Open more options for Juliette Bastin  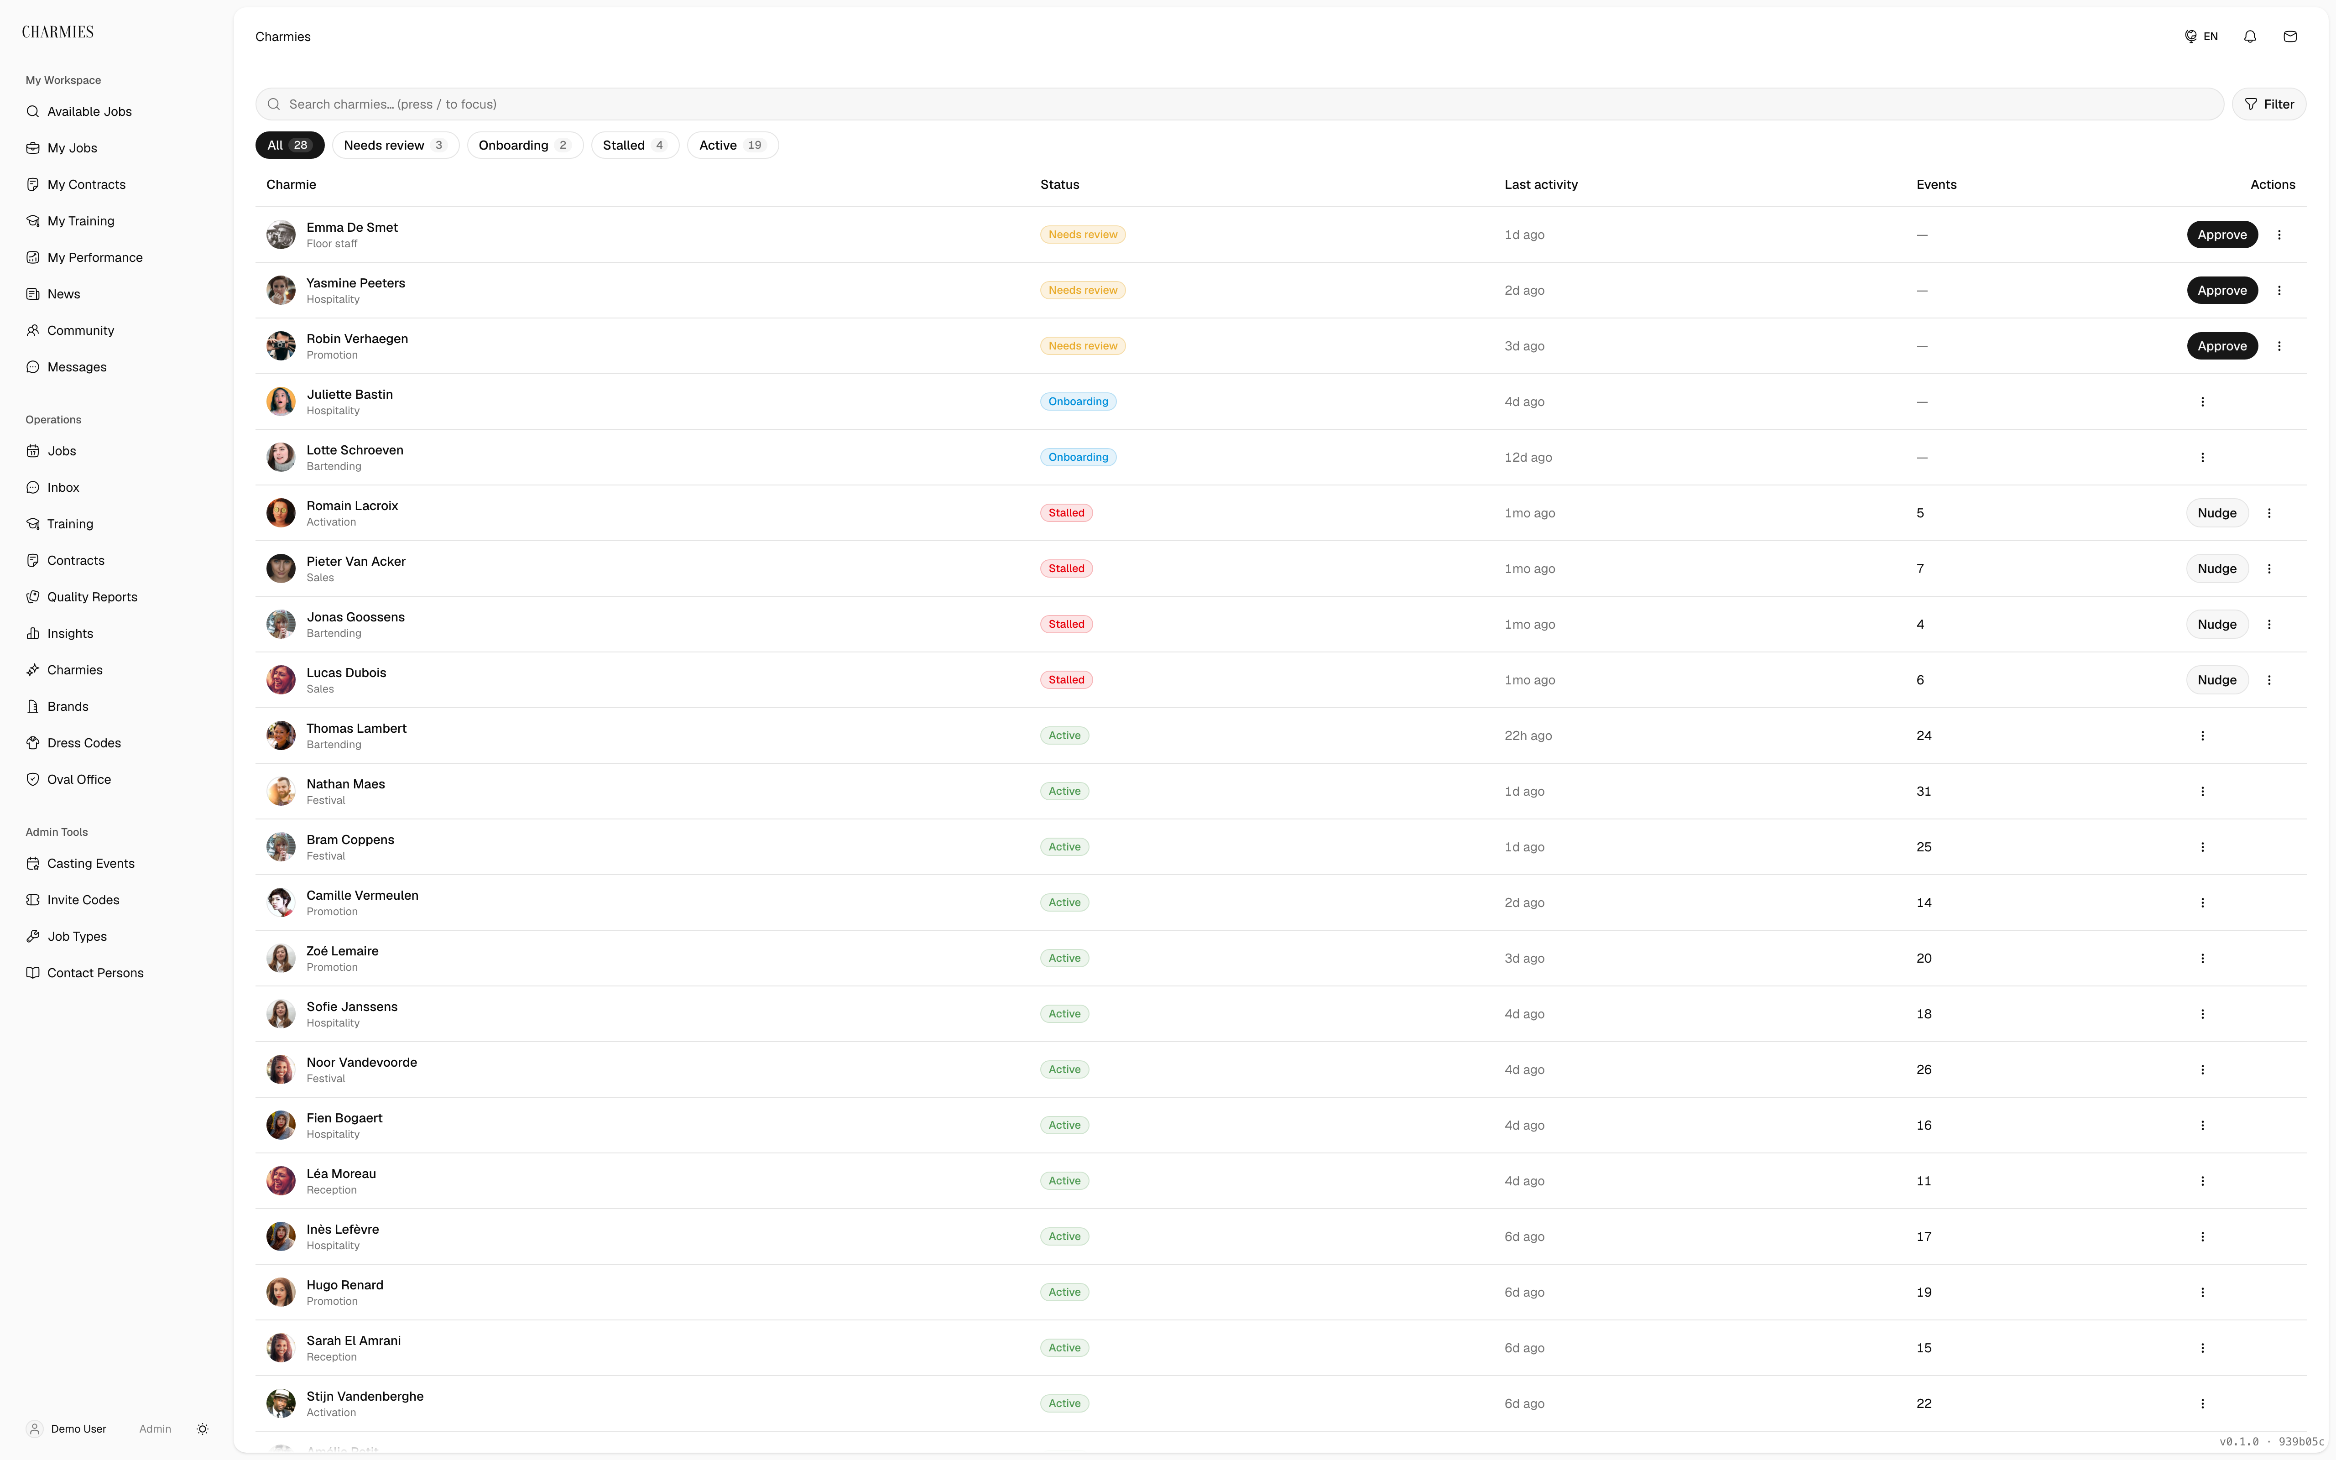coord(2202,401)
